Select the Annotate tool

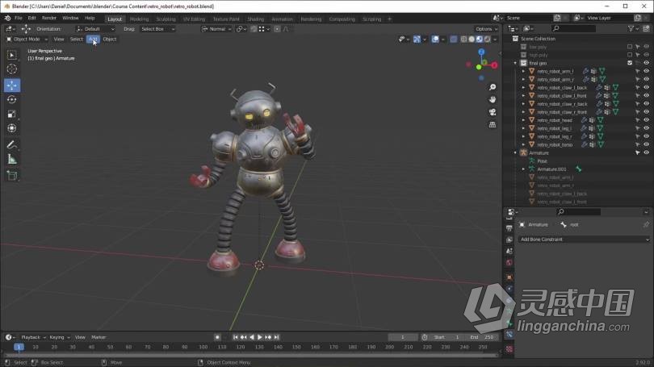click(x=11, y=145)
